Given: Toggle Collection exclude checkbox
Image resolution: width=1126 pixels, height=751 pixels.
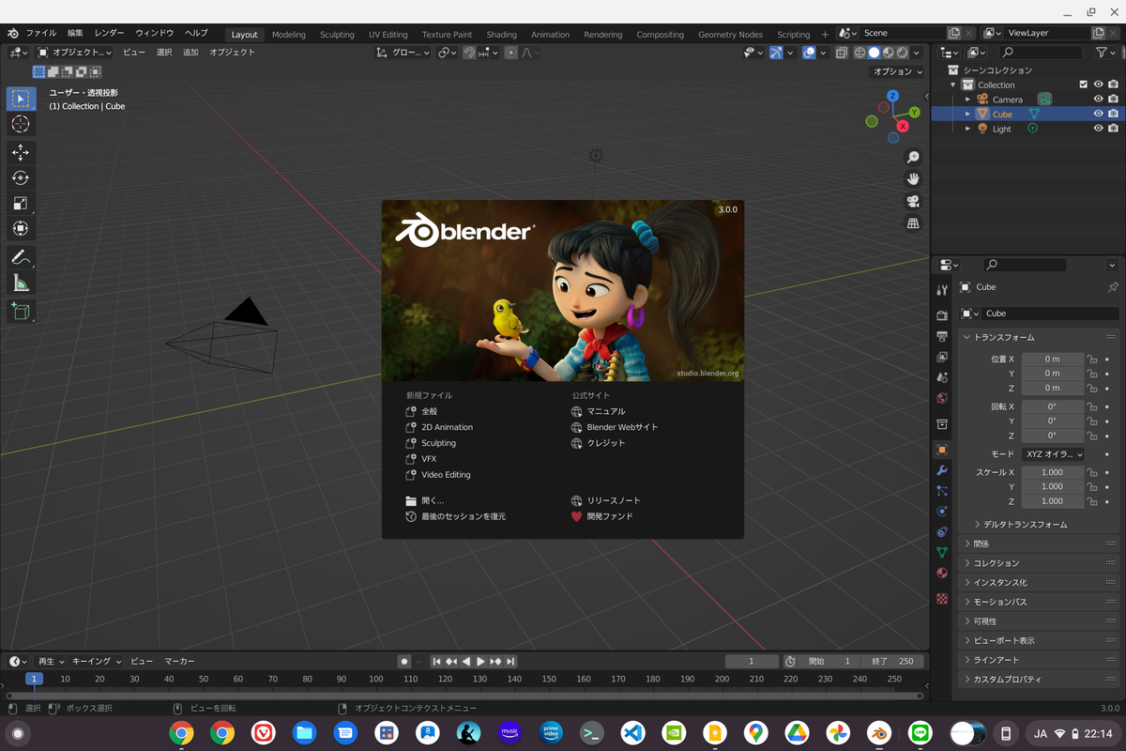Looking at the screenshot, I should 1083,84.
